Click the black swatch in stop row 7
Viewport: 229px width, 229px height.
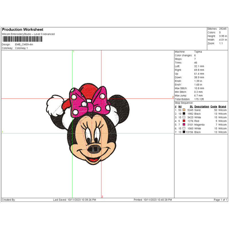tap(184, 132)
